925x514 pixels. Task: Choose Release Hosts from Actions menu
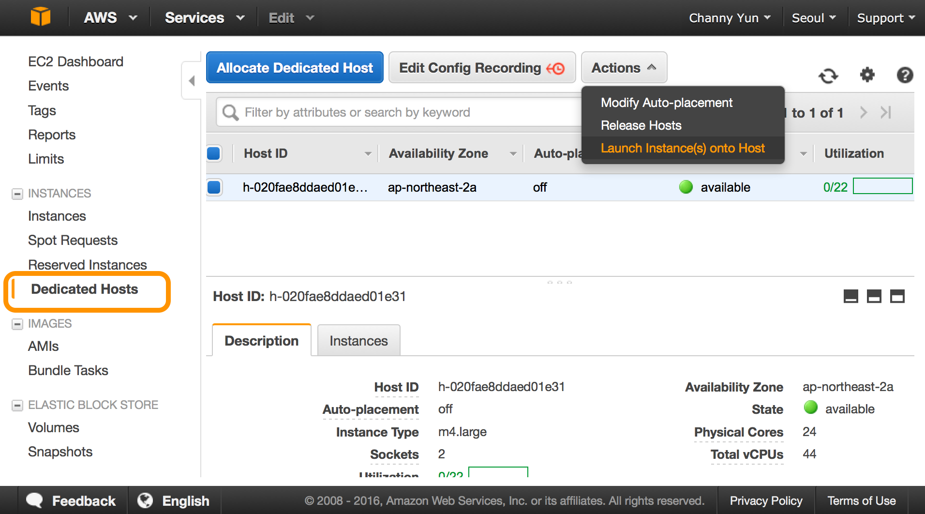tap(641, 125)
